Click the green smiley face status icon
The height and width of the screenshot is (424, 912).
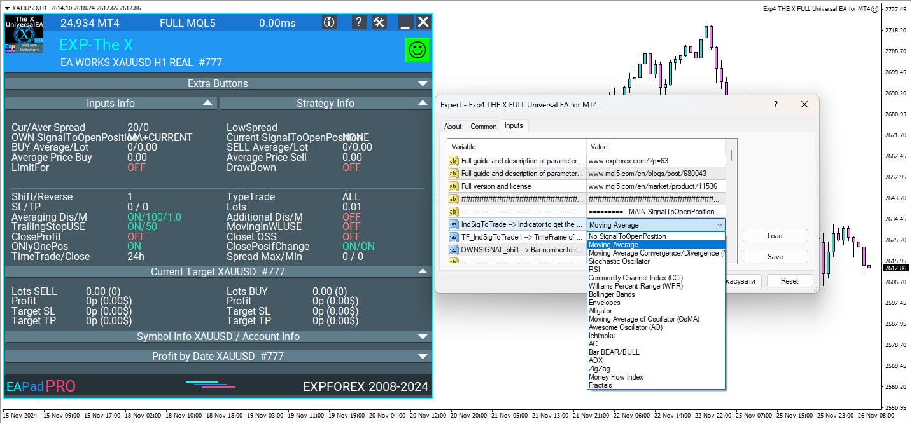(417, 50)
